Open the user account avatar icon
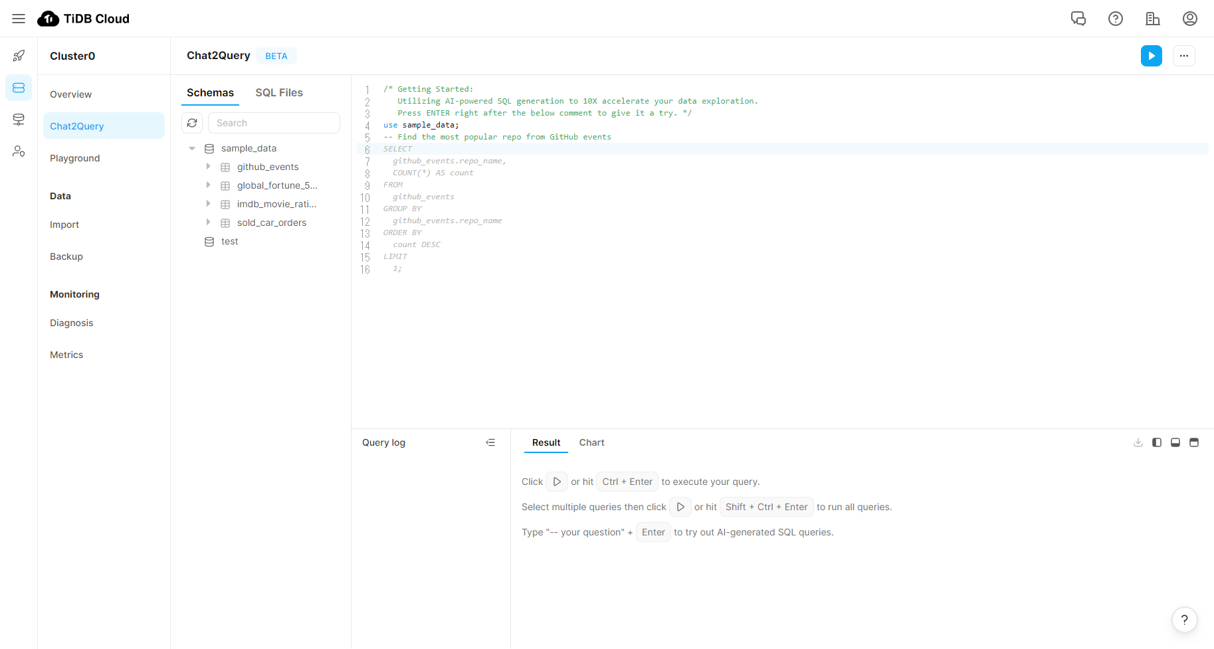Image resolution: width=1214 pixels, height=649 pixels. click(1190, 19)
